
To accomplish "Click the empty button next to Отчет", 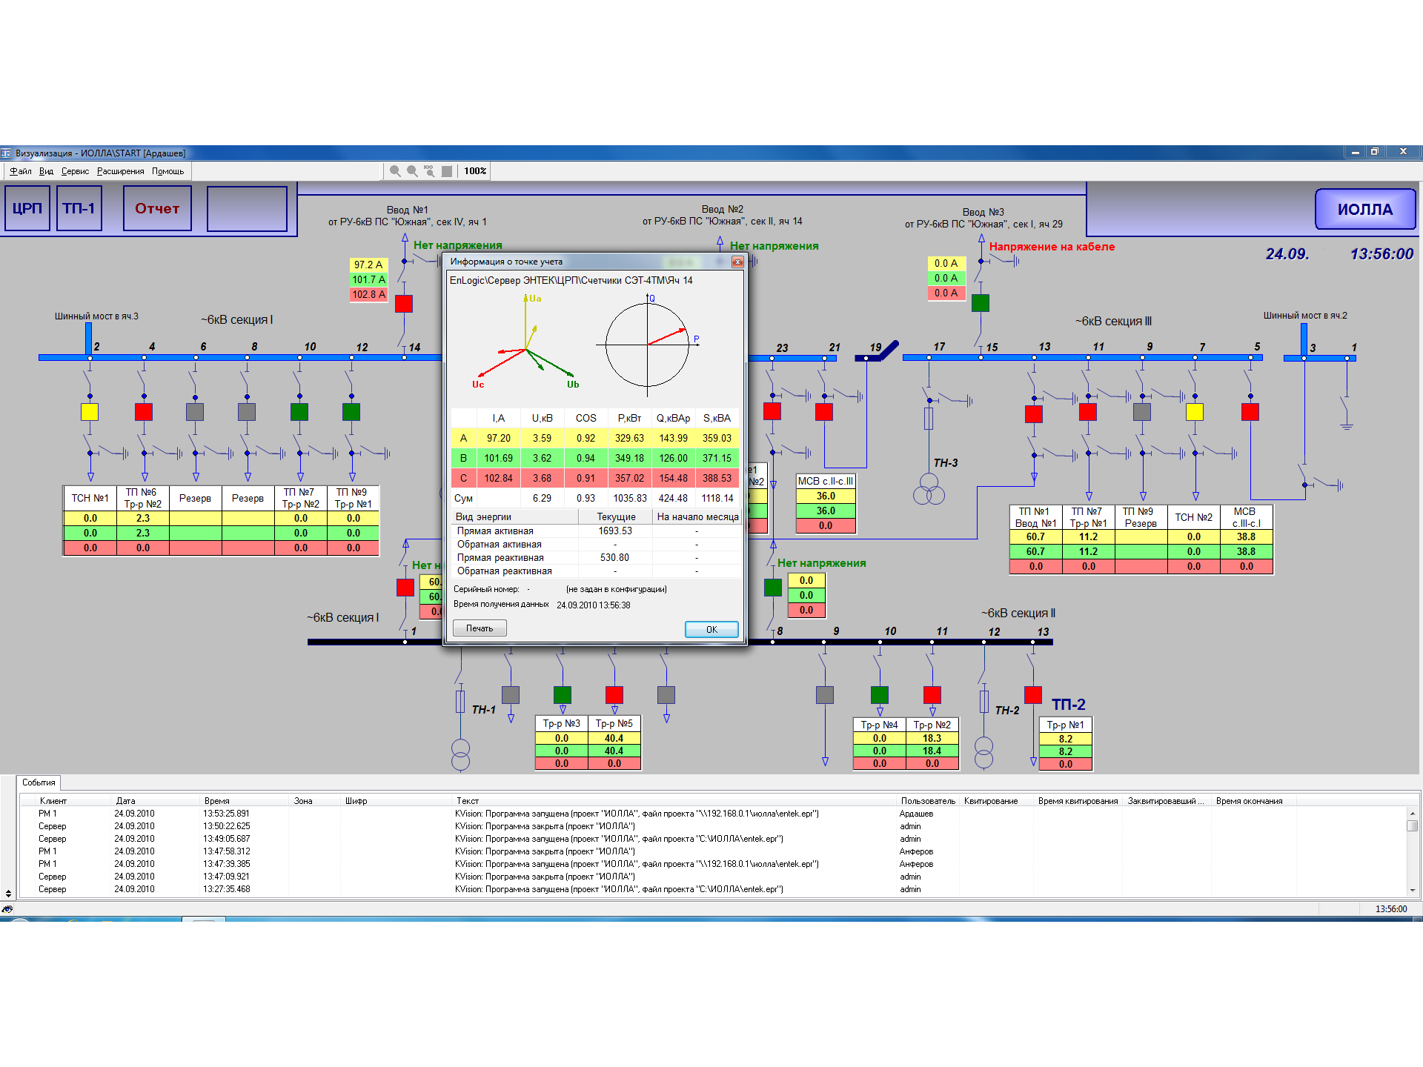I will click(247, 209).
